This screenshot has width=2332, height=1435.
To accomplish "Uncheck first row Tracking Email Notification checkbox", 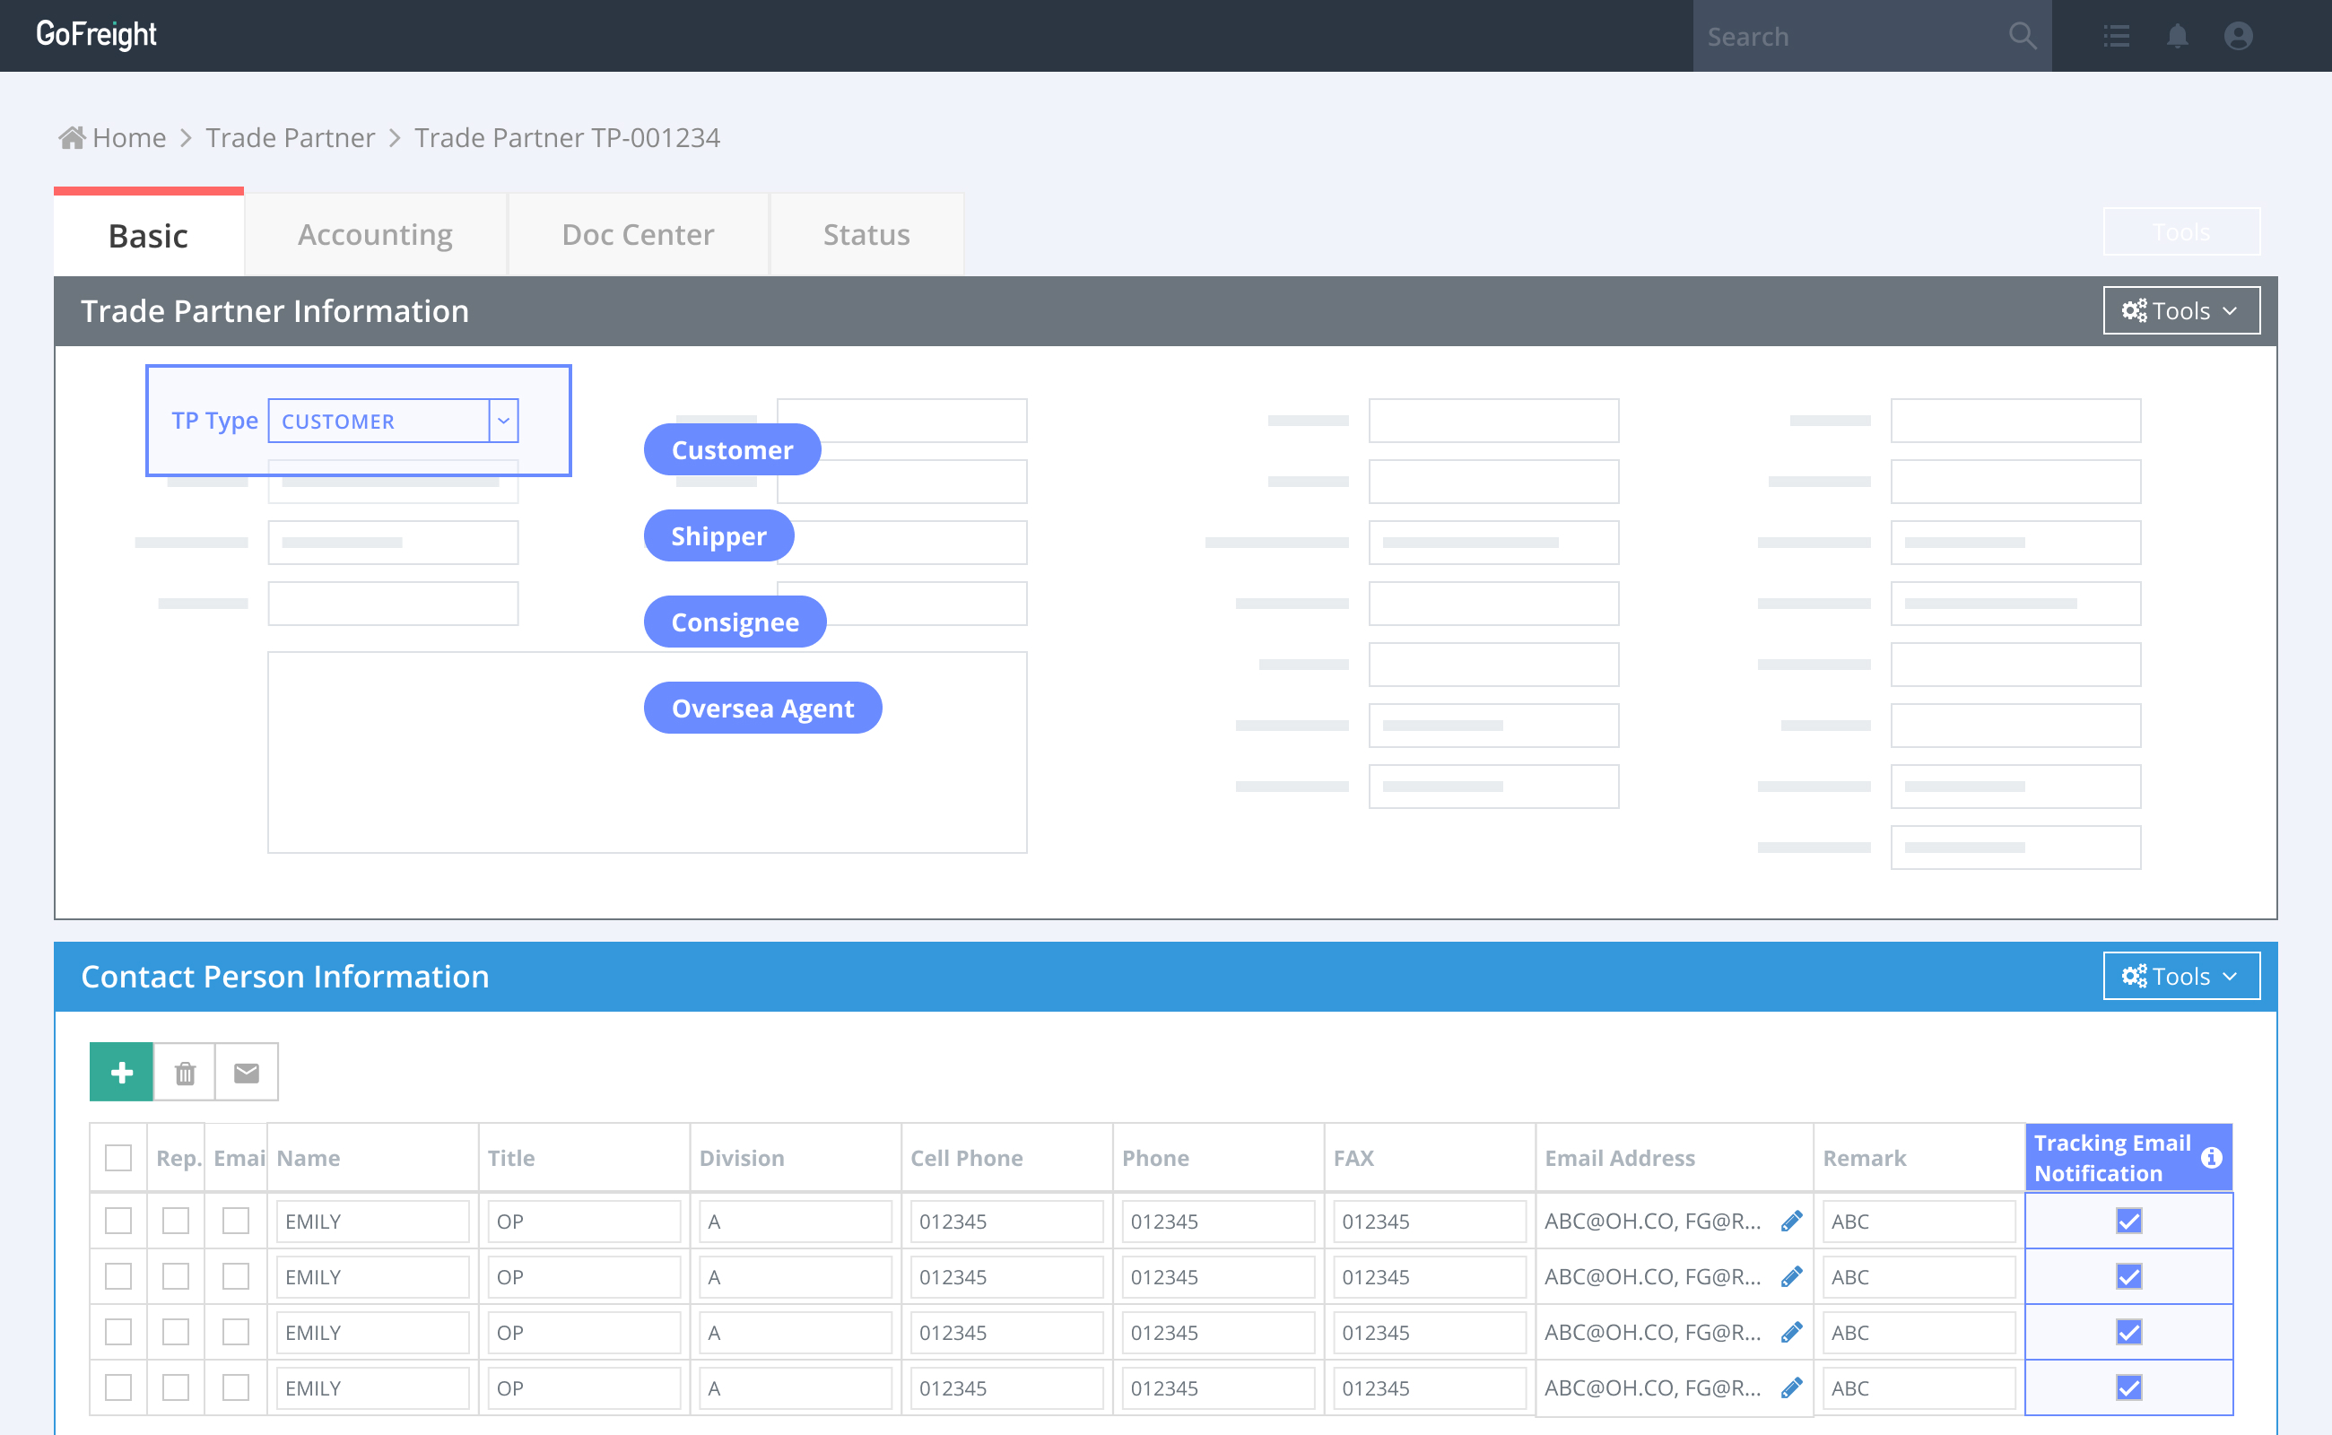I will click(2128, 1222).
